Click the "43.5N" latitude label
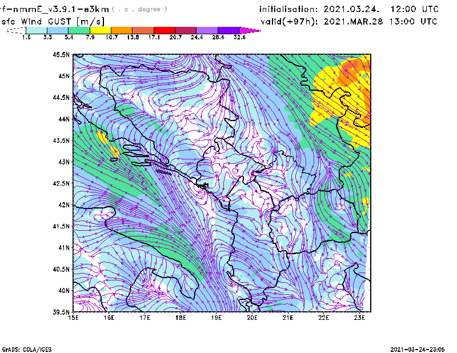Image resolution: width=457 pixels, height=353 pixels. click(61, 141)
